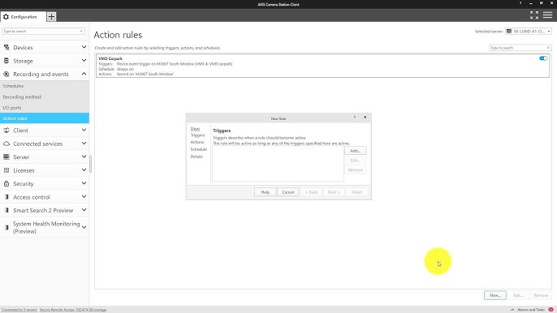Go to Details step in New Rule

tap(196, 156)
